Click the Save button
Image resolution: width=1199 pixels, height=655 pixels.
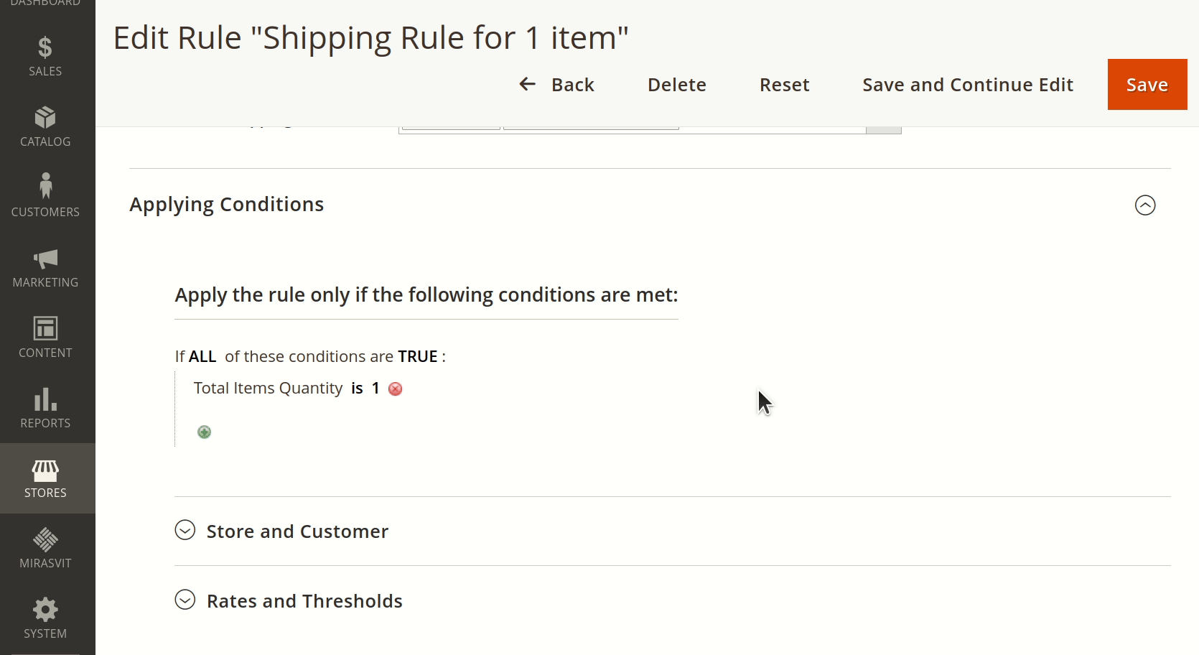coord(1147,85)
